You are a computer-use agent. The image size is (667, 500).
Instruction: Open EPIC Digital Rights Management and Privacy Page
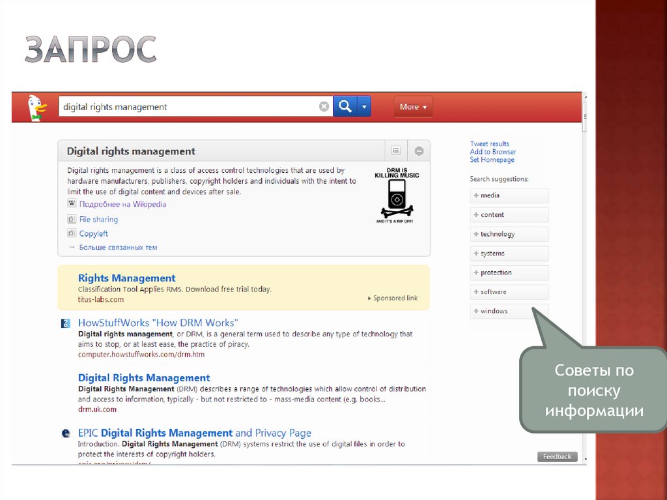click(194, 433)
